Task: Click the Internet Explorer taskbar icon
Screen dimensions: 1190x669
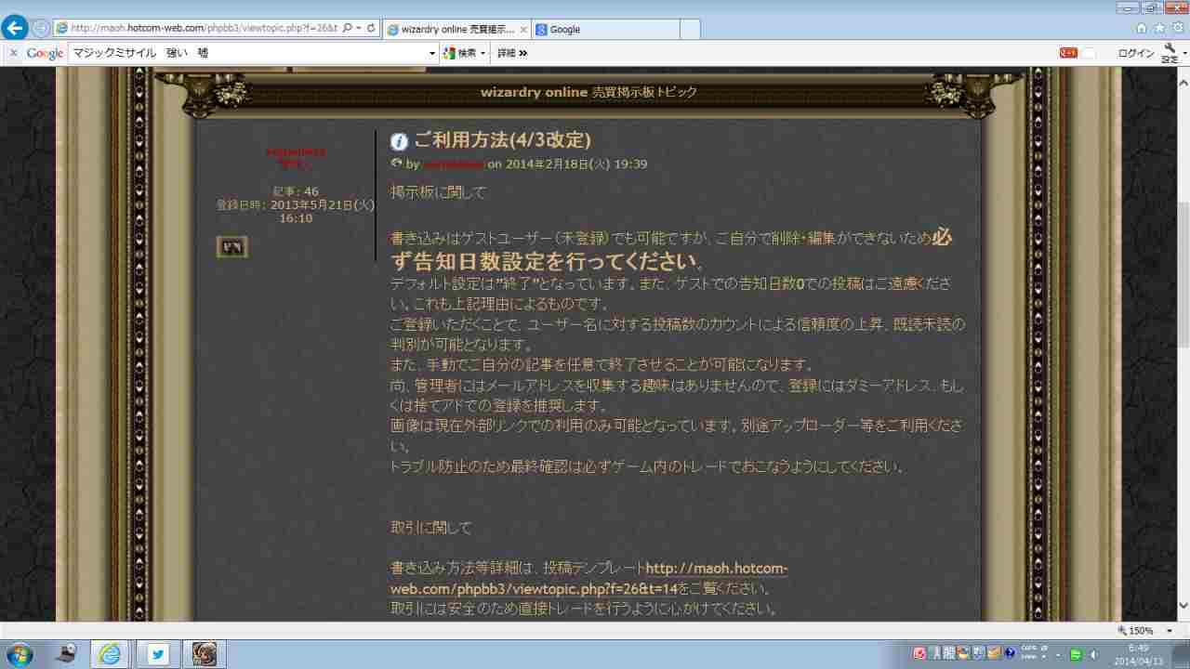Action: pos(110,654)
